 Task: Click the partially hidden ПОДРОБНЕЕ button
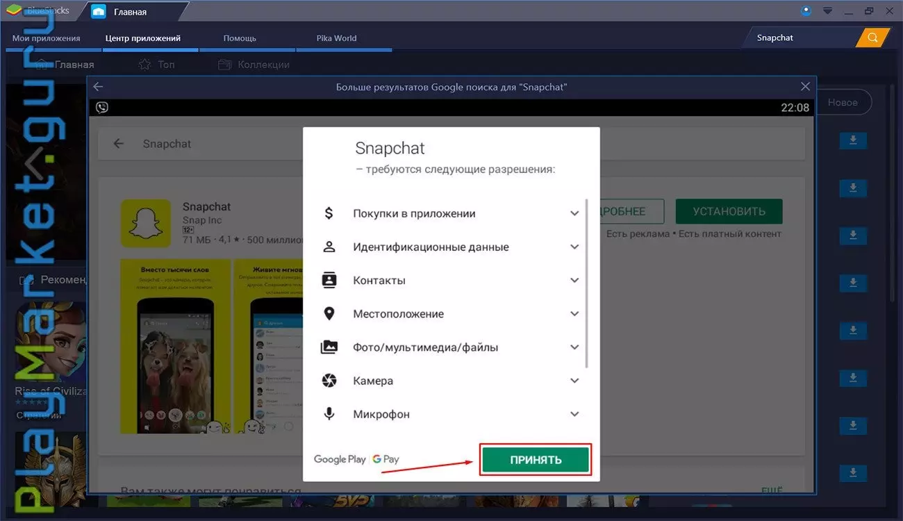click(x=632, y=211)
